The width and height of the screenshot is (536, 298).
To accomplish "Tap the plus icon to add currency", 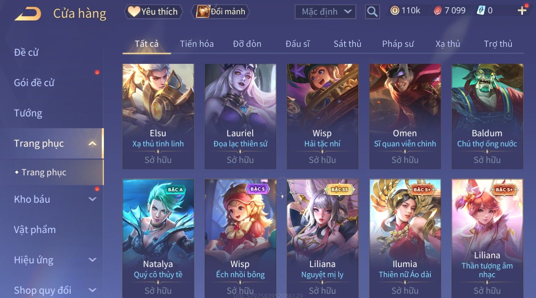I will [522, 11].
